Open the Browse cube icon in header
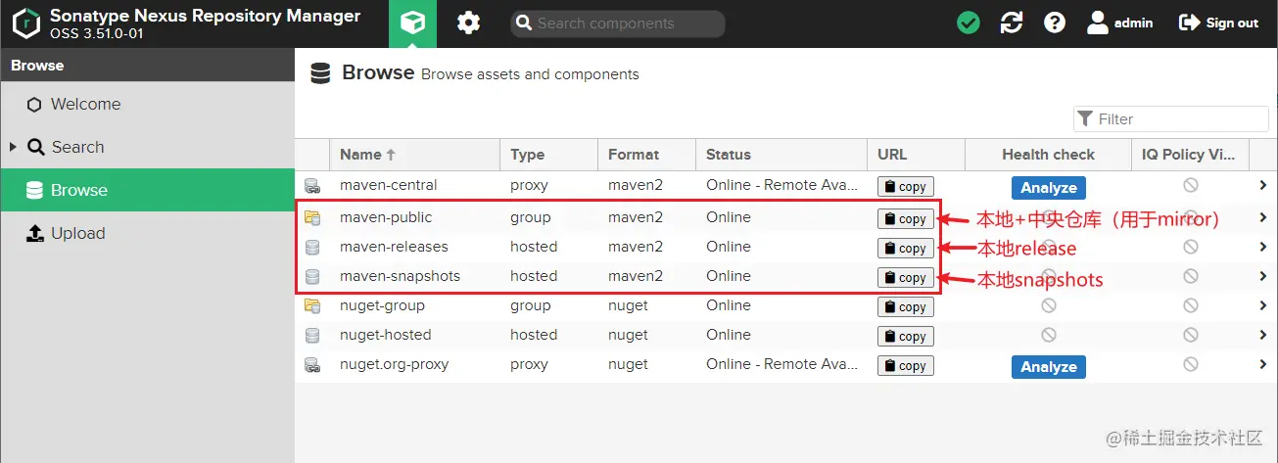The width and height of the screenshot is (1278, 463). (x=412, y=23)
